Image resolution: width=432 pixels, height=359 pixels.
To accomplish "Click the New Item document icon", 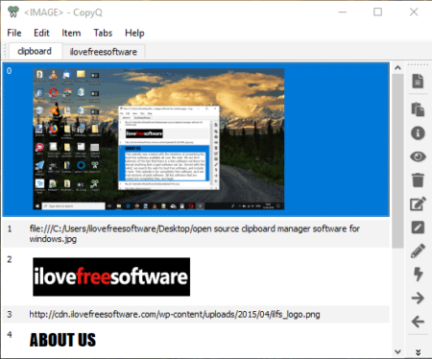I will (418, 81).
